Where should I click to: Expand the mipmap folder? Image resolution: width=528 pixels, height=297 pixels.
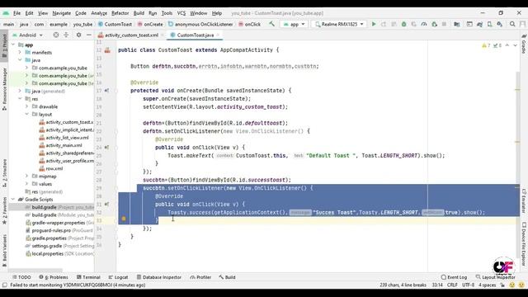pyautogui.click(x=27, y=176)
